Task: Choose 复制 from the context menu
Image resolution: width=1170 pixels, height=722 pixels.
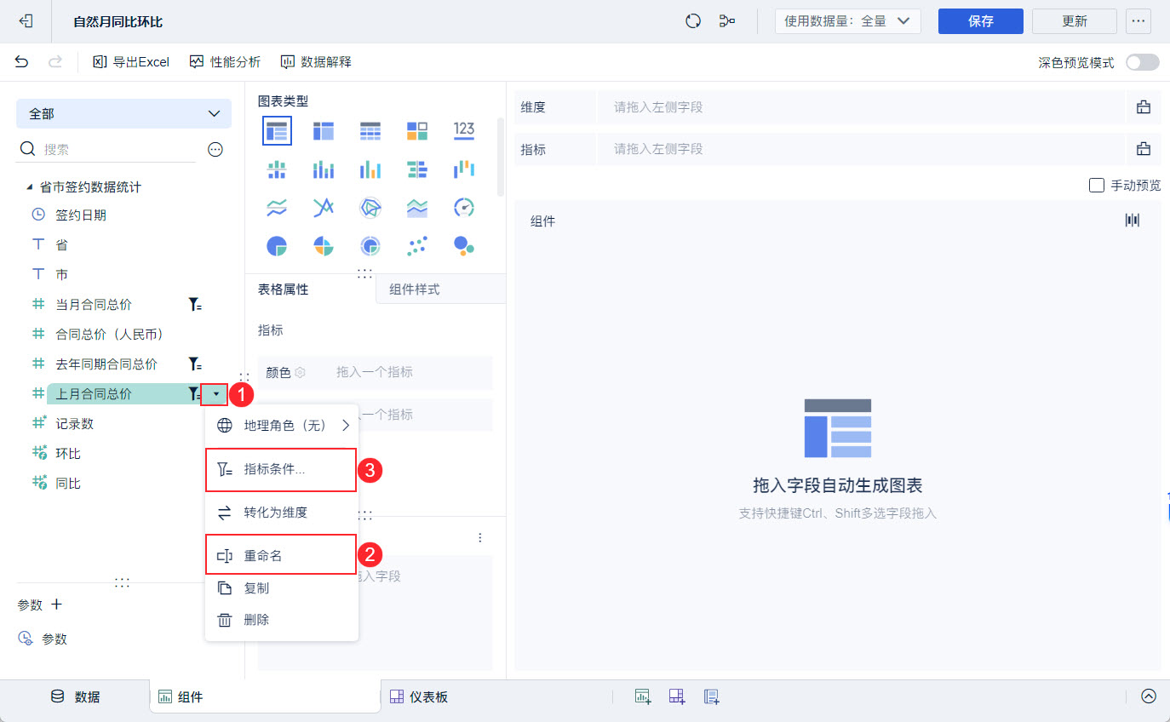Action: (x=282, y=588)
